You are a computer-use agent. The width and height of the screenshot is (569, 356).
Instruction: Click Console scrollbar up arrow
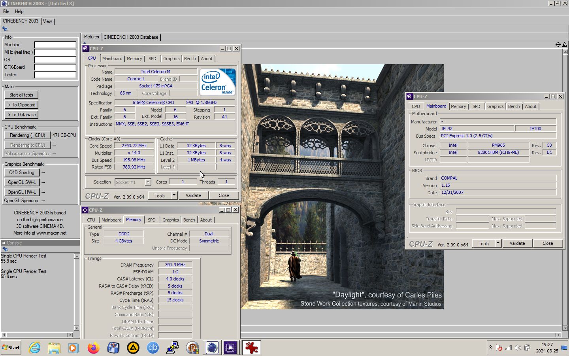coord(77,256)
